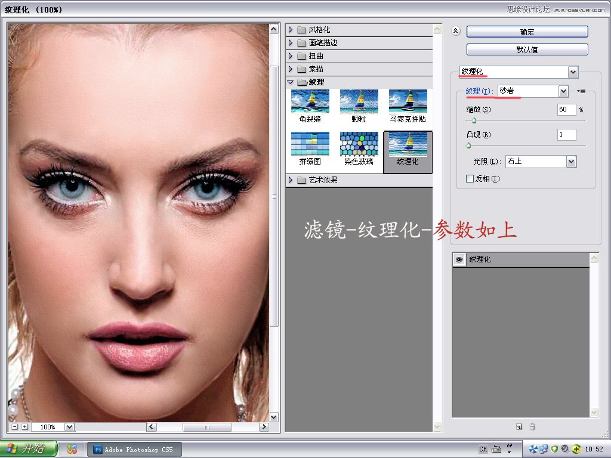Open the preview zoom percentage dropdown arrow
The width and height of the screenshot is (611, 458).
tap(69, 427)
